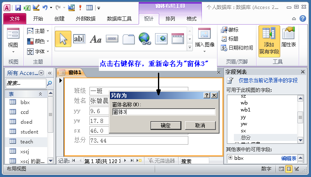Click the search magnifier in navigation pane
The width and height of the screenshot is (311, 177).
click(x=50, y=83)
